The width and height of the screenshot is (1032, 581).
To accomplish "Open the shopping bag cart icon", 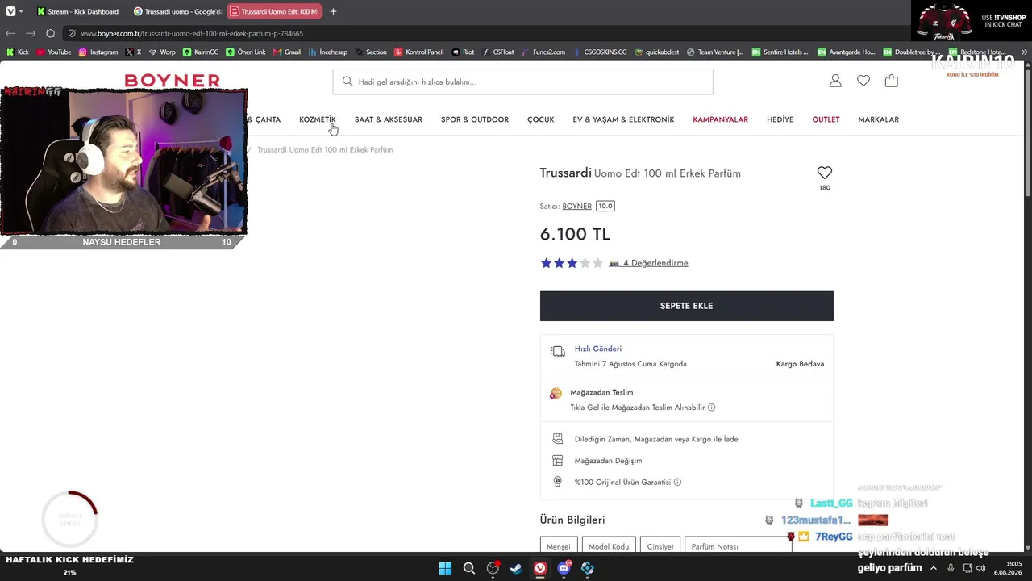I will (x=891, y=81).
